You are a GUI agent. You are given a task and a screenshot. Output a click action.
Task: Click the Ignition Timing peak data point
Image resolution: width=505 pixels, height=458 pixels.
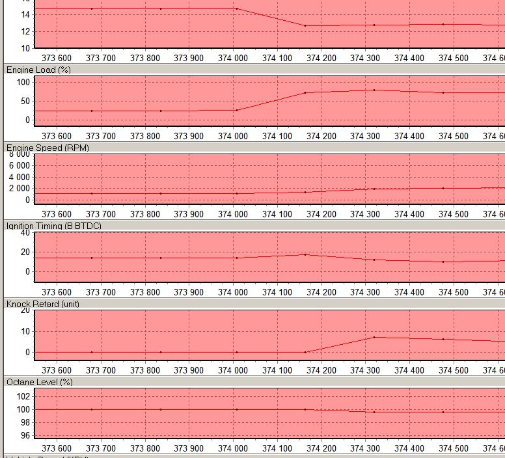coord(305,254)
